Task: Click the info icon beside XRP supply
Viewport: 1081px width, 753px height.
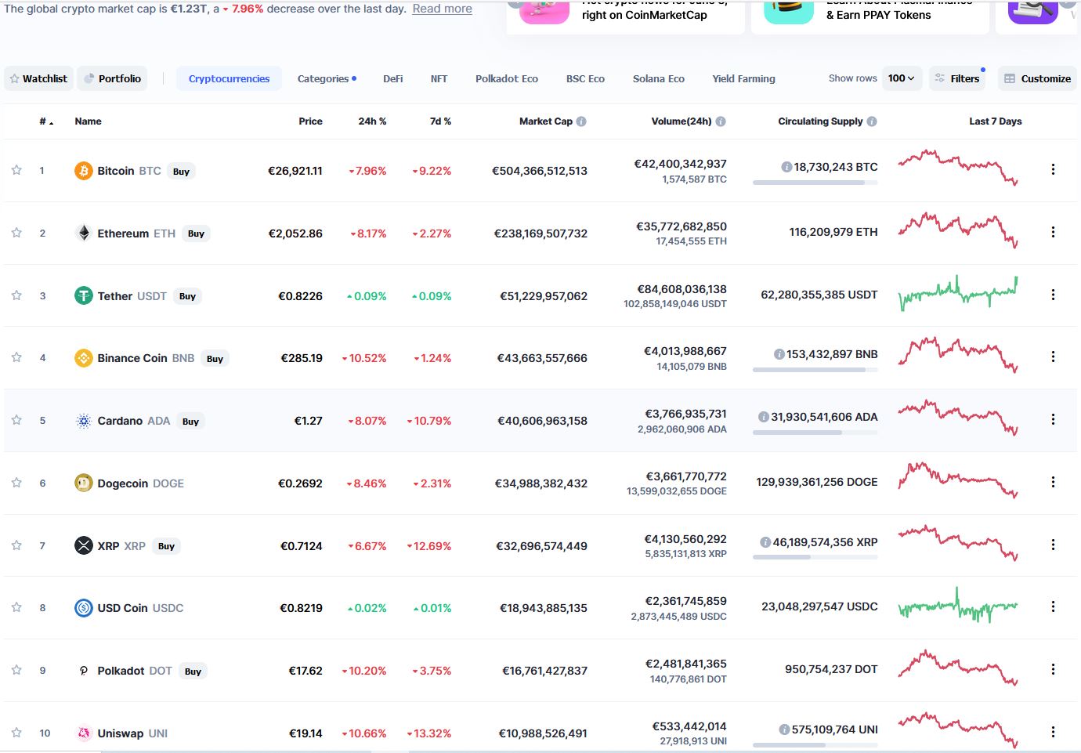Action: [765, 542]
